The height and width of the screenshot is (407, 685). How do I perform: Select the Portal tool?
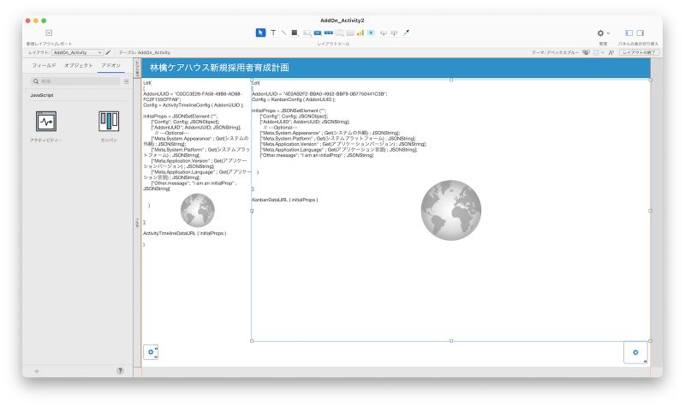[350, 33]
